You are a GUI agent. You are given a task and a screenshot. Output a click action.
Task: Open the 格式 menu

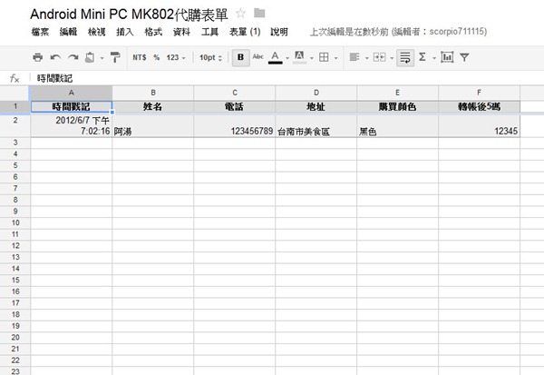click(x=153, y=32)
